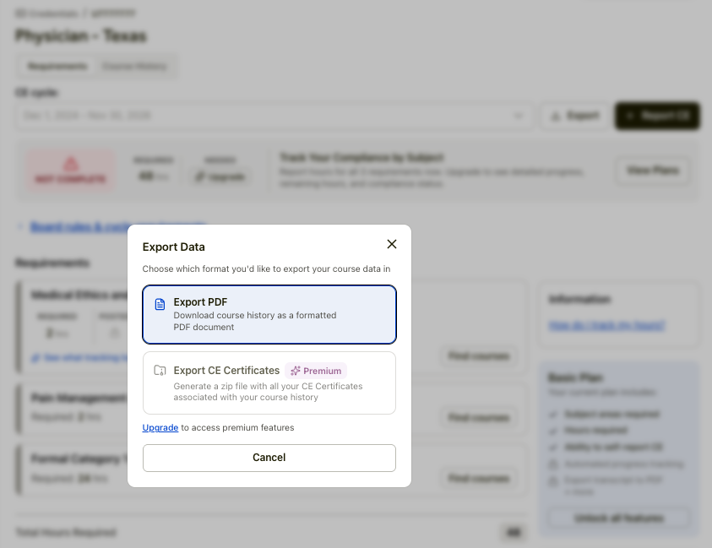712x548 pixels.
Task: Switch to the Requirements tab
Action: [x=57, y=66]
